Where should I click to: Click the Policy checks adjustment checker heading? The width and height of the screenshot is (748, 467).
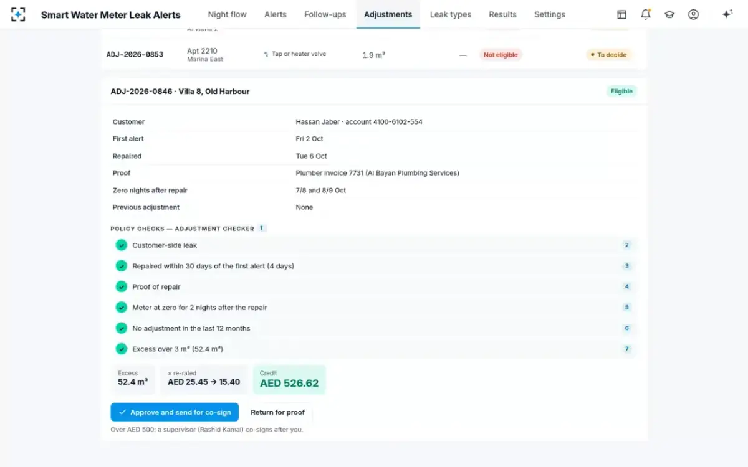[x=183, y=229]
